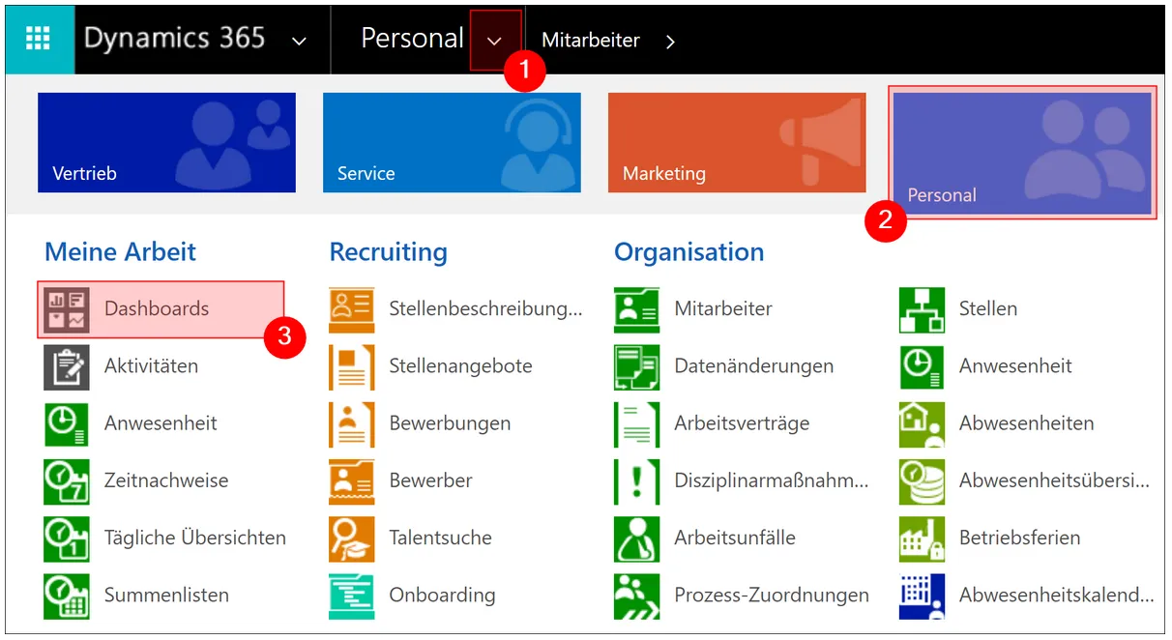Select the Betriebsferien factory icon

922,538
